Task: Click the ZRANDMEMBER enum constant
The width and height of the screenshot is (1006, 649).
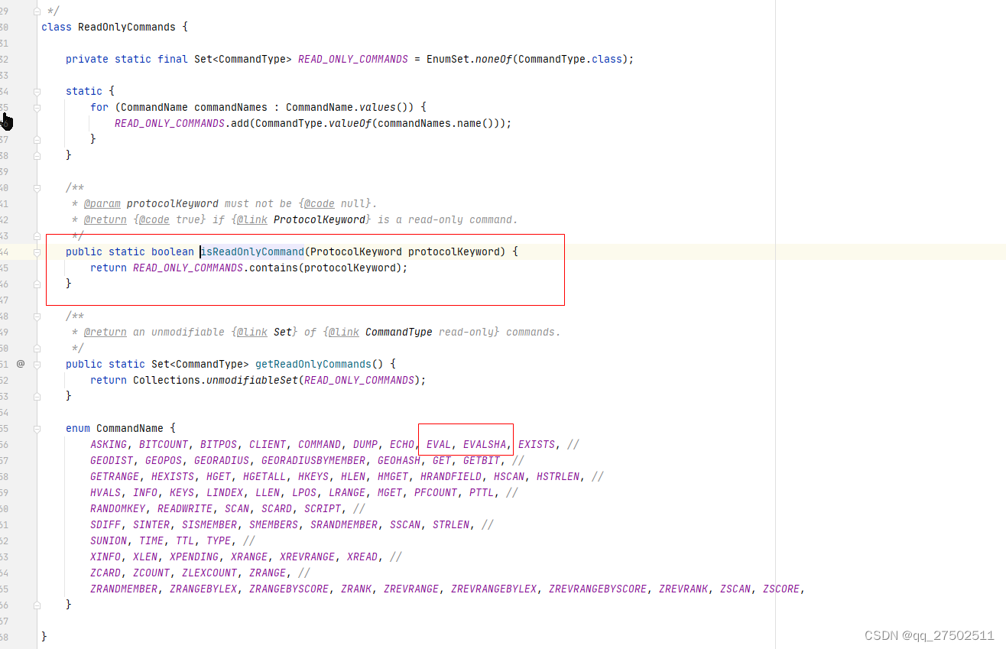Action: (124, 589)
